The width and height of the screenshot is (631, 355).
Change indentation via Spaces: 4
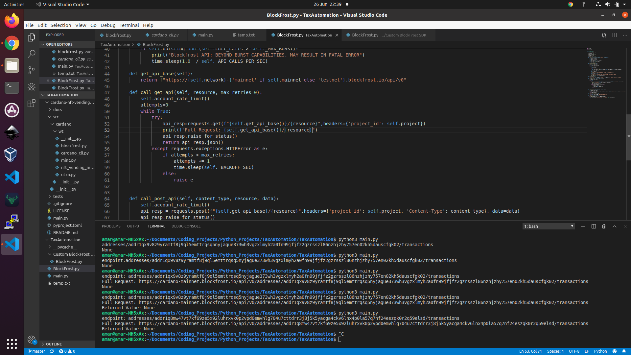click(555, 351)
